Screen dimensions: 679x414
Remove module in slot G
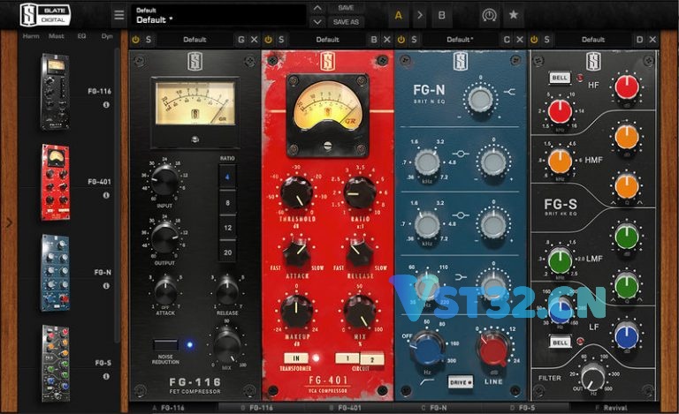(x=255, y=40)
